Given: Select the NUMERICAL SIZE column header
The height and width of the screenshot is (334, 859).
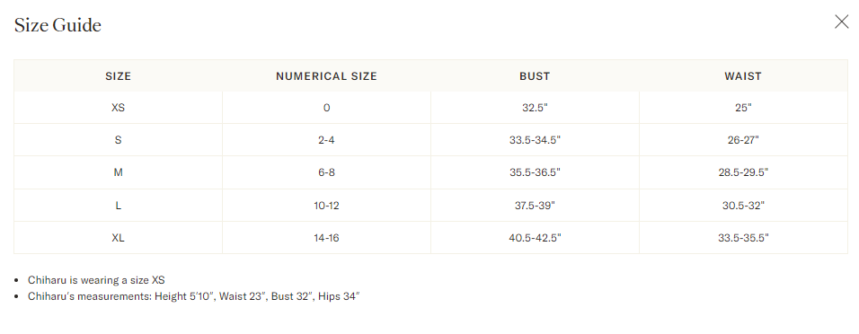Looking at the screenshot, I should click(x=326, y=76).
